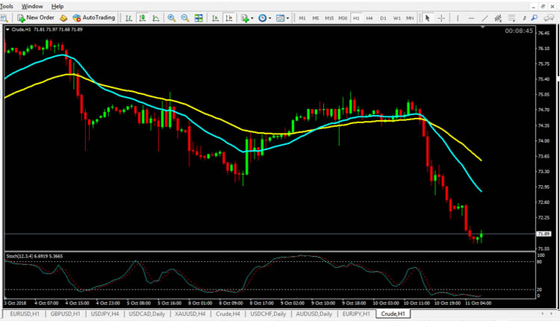Click the 71.89 current price label
Image resolution: width=560 pixels, height=321 pixels.
(x=544, y=234)
